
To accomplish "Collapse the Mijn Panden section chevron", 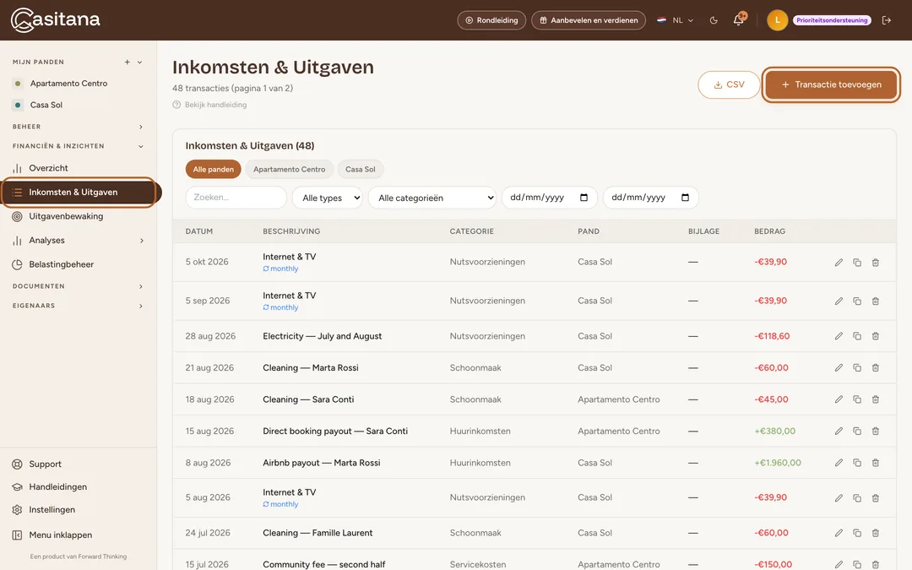I will pyautogui.click(x=139, y=62).
